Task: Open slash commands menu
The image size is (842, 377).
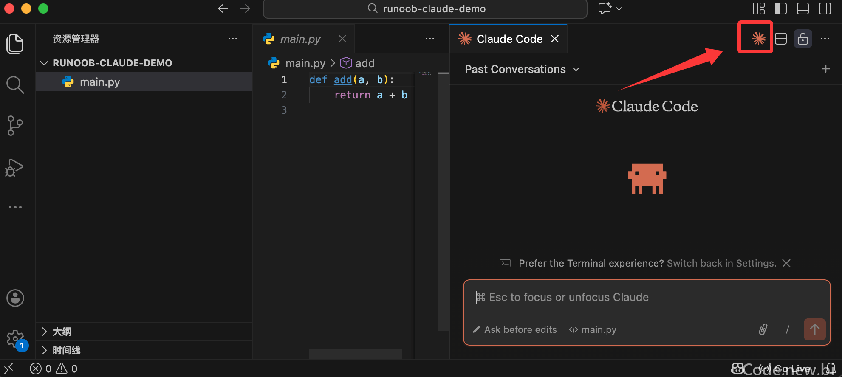Action: pyautogui.click(x=788, y=329)
